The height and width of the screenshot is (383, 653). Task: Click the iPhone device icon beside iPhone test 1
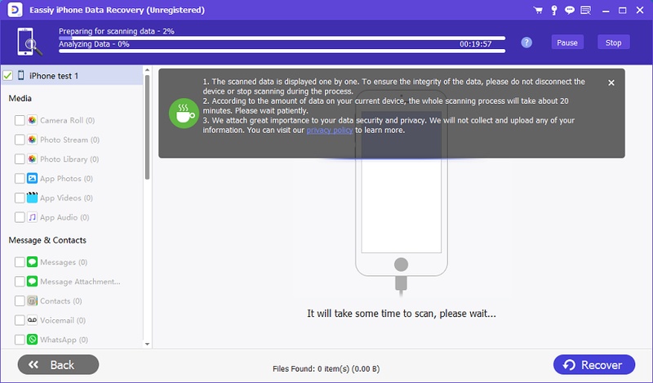[21, 75]
